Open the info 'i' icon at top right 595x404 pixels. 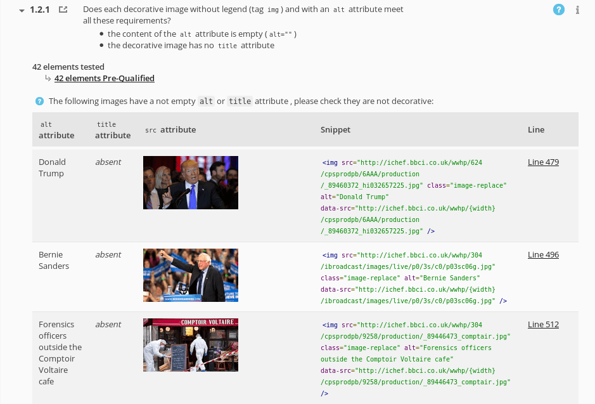[577, 10]
